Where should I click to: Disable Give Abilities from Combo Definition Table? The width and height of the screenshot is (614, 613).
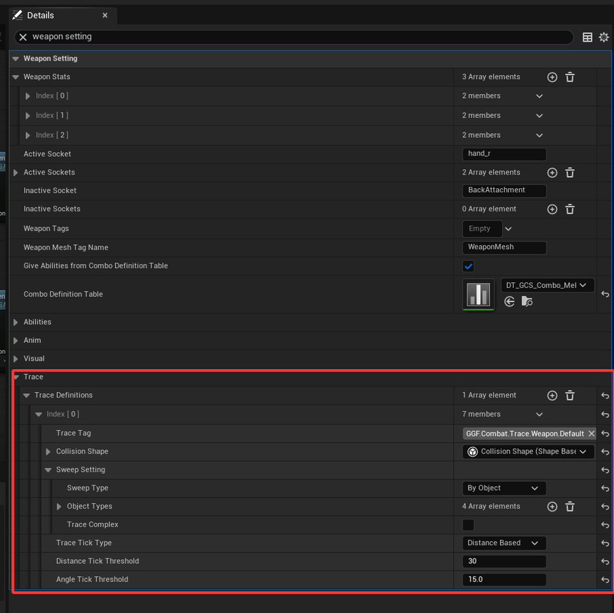tap(468, 267)
